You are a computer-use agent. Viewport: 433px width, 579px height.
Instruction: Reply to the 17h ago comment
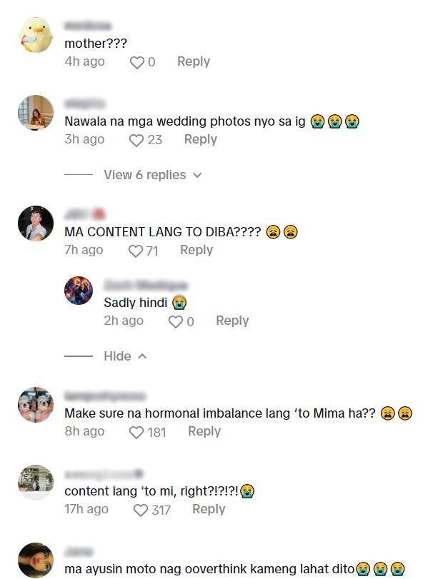[x=209, y=509]
